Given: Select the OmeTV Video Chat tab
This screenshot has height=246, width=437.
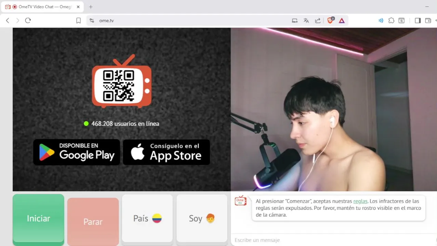Looking at the screenshot, I should point(42,7).
